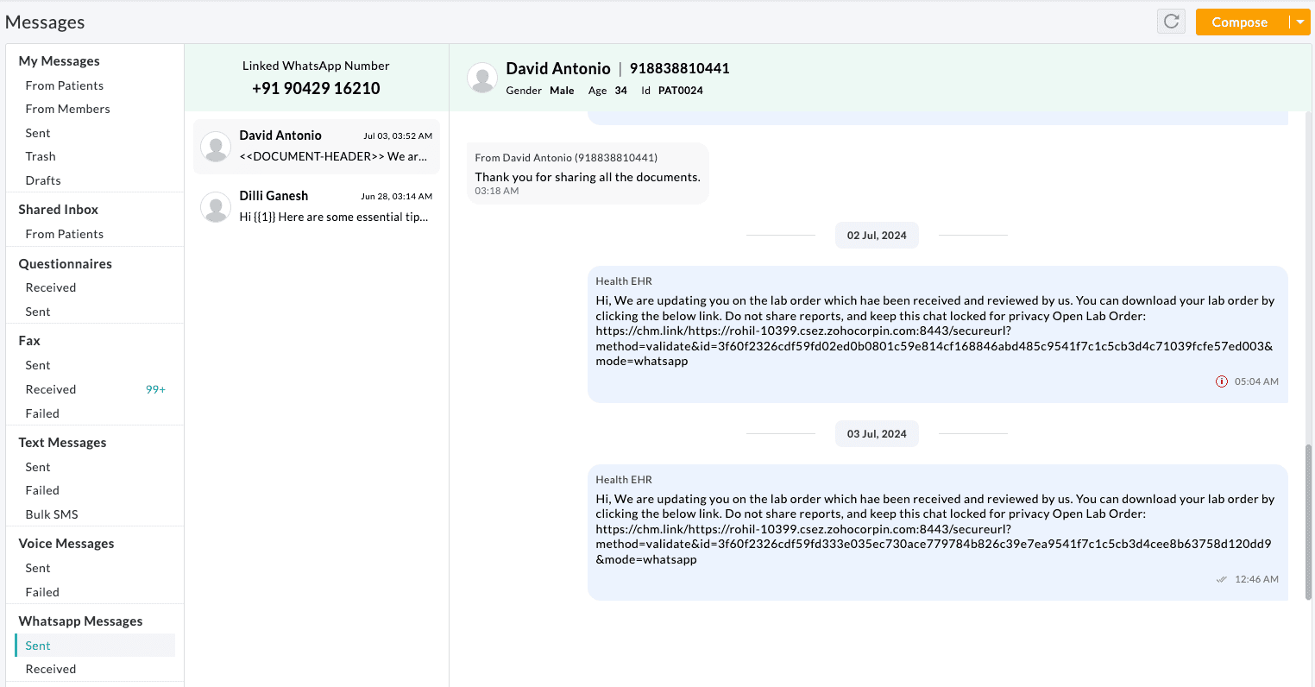Click David Antonio's avatar in conversation list
Image resolution: width=1315 pixels, height=687 pixels.
click(215, 147)
